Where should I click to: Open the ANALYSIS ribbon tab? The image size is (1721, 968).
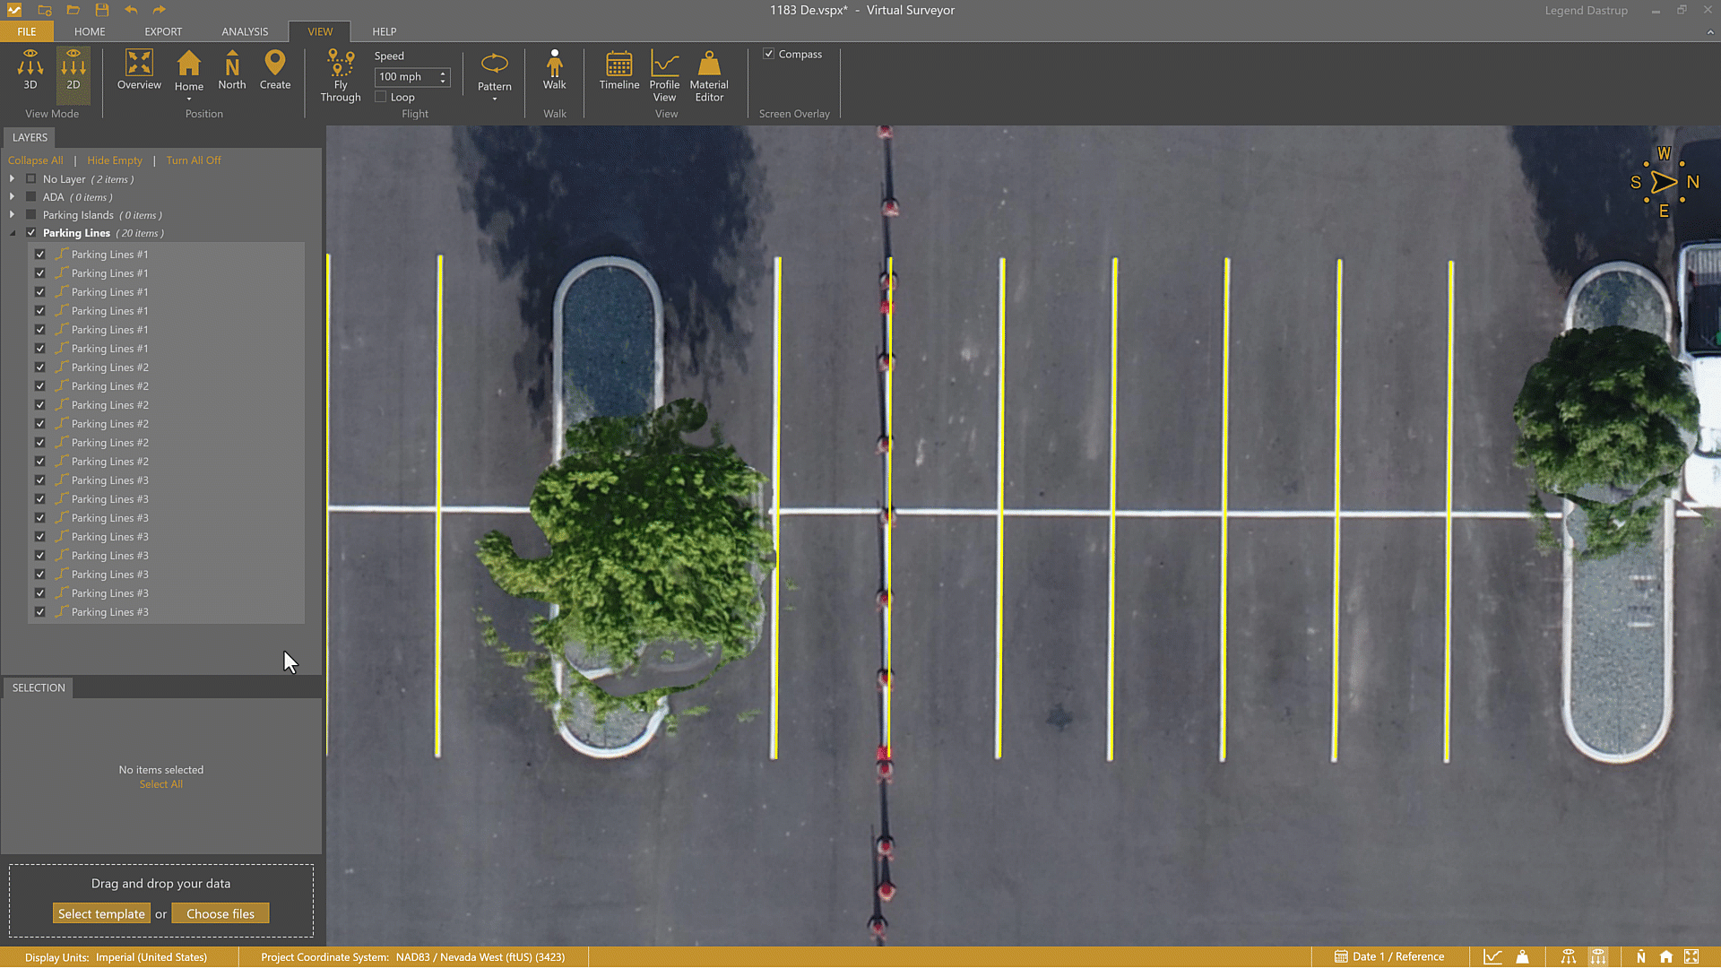[245, 31]
